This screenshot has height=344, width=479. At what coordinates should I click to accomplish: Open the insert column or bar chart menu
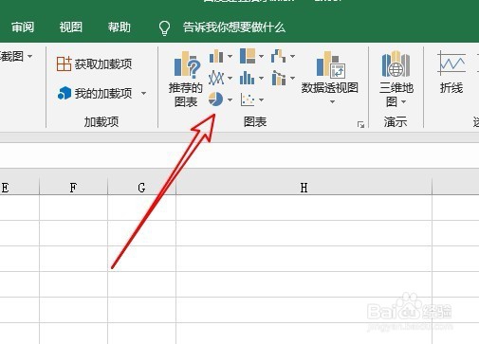tap(220, 57)
